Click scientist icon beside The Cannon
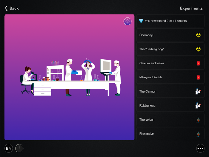 click(x=198, y=91)
